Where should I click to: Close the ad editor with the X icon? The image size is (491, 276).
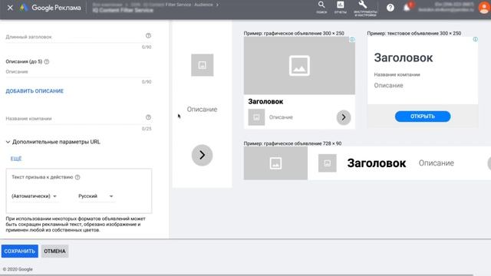click(10, 8)
